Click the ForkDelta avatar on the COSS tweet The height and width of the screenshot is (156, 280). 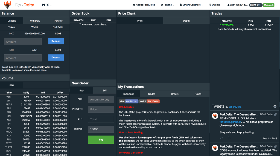pyautogui.click(x=215, y=148)
